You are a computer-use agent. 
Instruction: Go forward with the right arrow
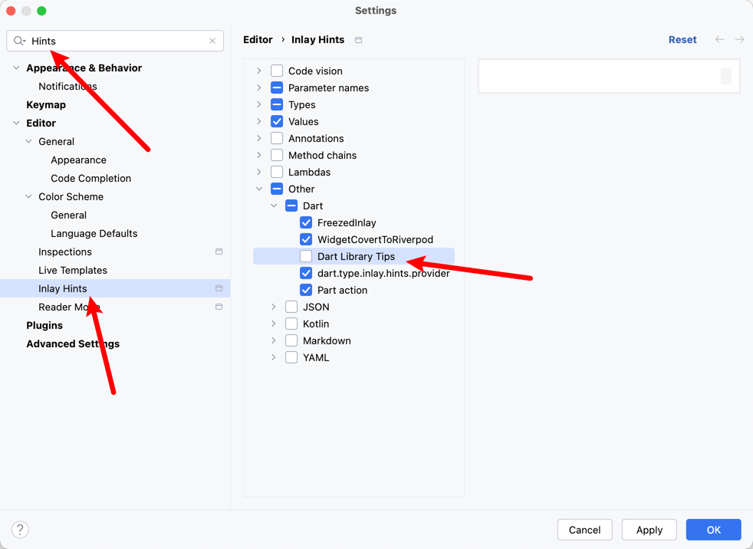pos(739,39)
